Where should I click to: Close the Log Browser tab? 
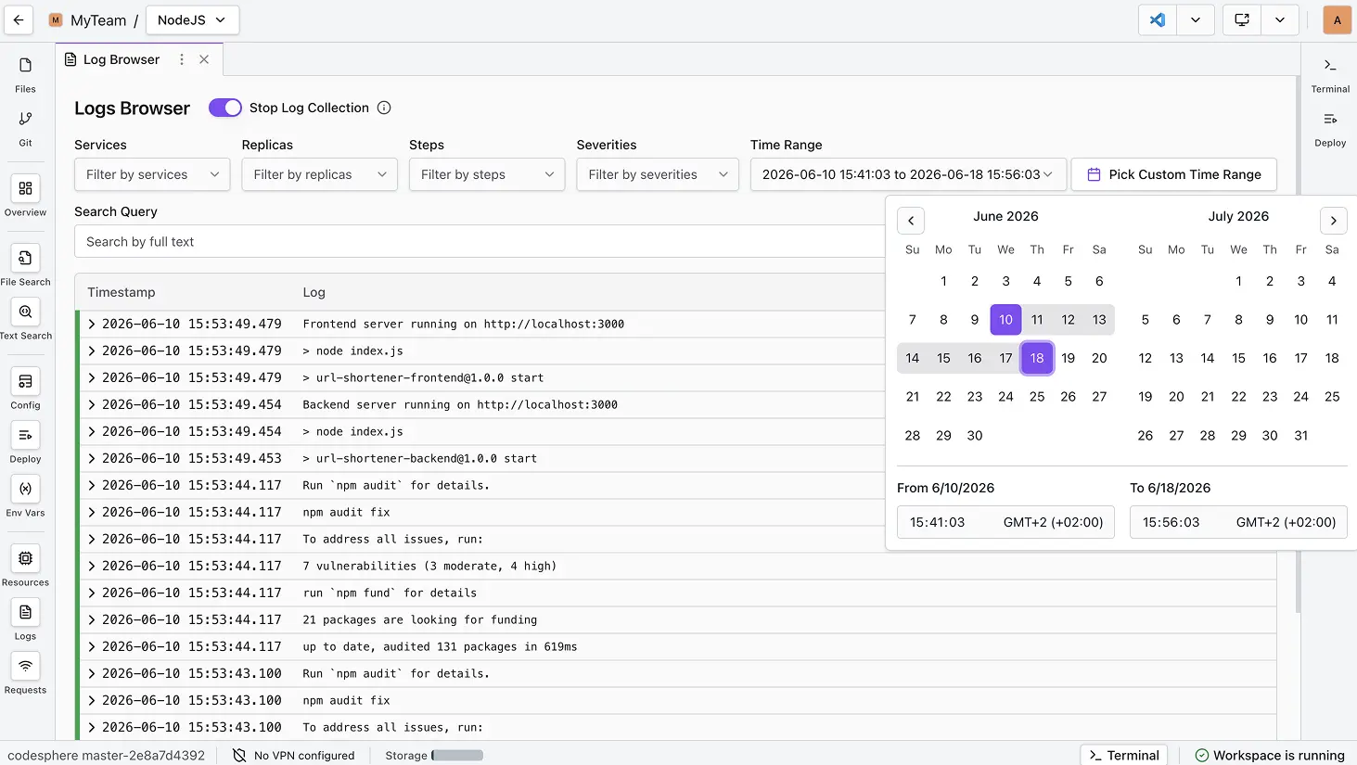coord(204,59)
